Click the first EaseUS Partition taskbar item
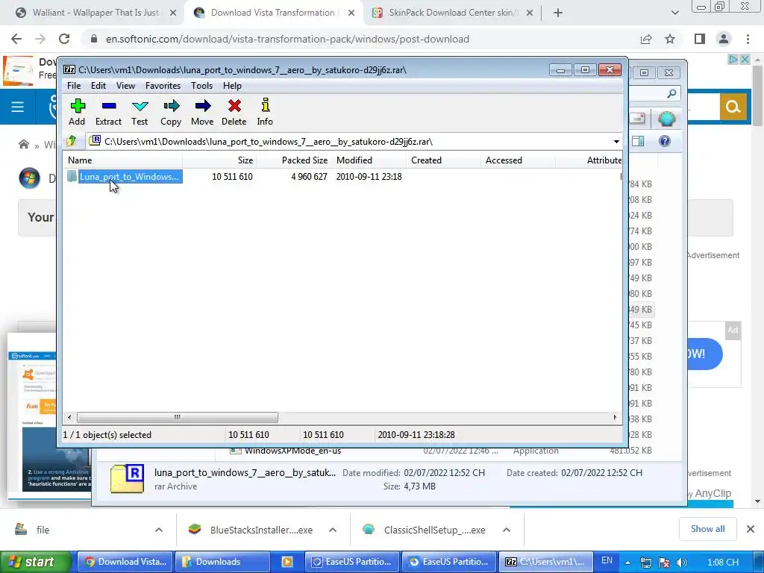The image size is (764, 573). pyautogui.click(x=352, y=562)
